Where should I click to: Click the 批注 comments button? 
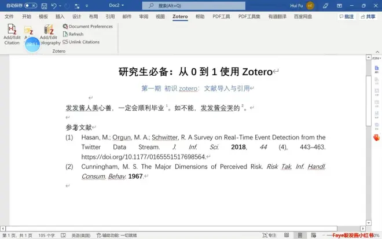click(x=347, y=16)
